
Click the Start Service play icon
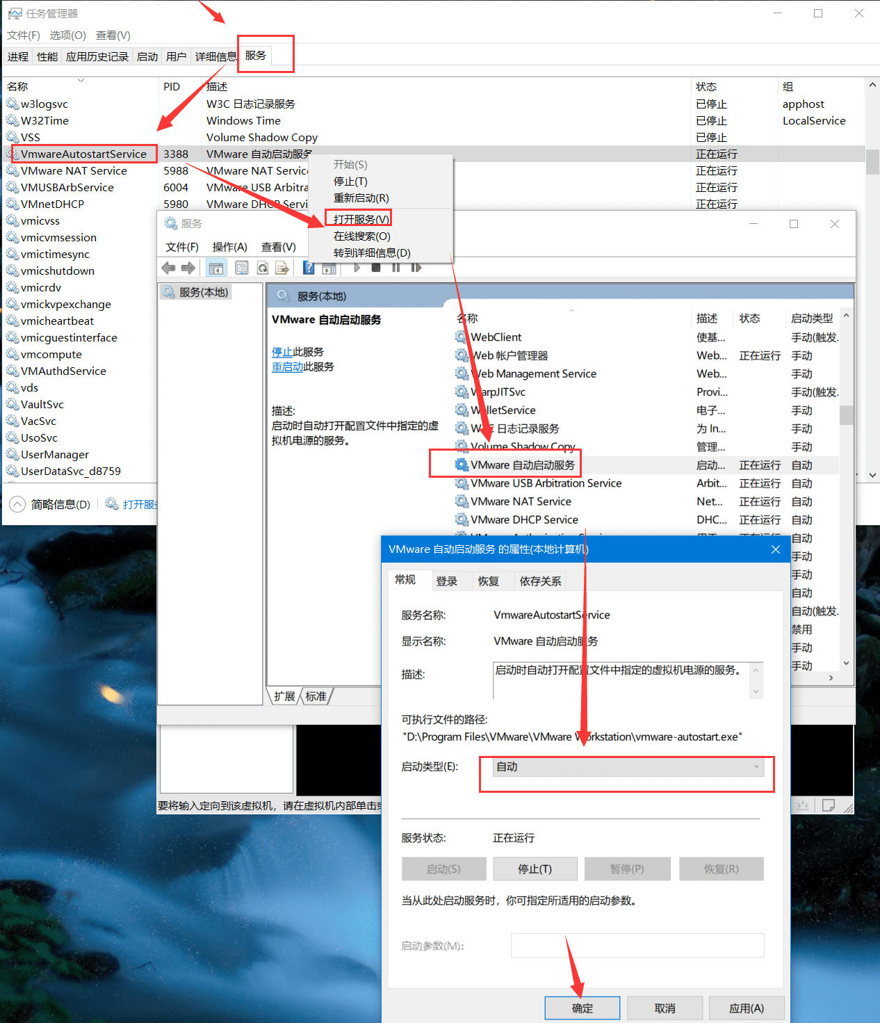point(357,268)
